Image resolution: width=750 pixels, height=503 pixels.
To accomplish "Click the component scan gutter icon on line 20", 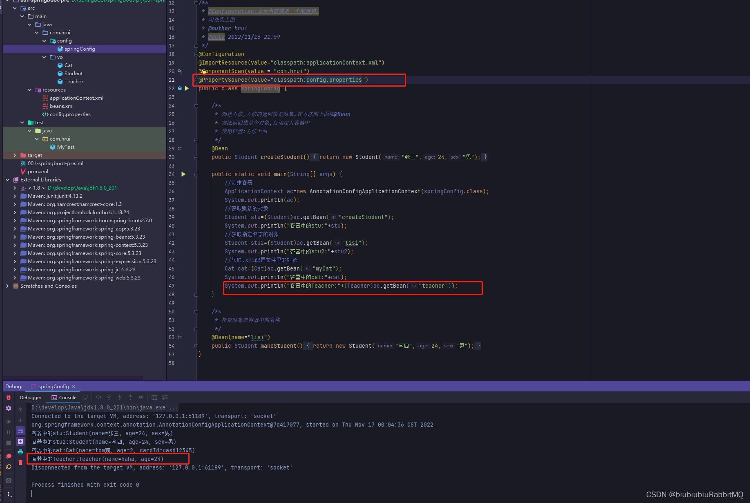I will [x=180, y=71].
